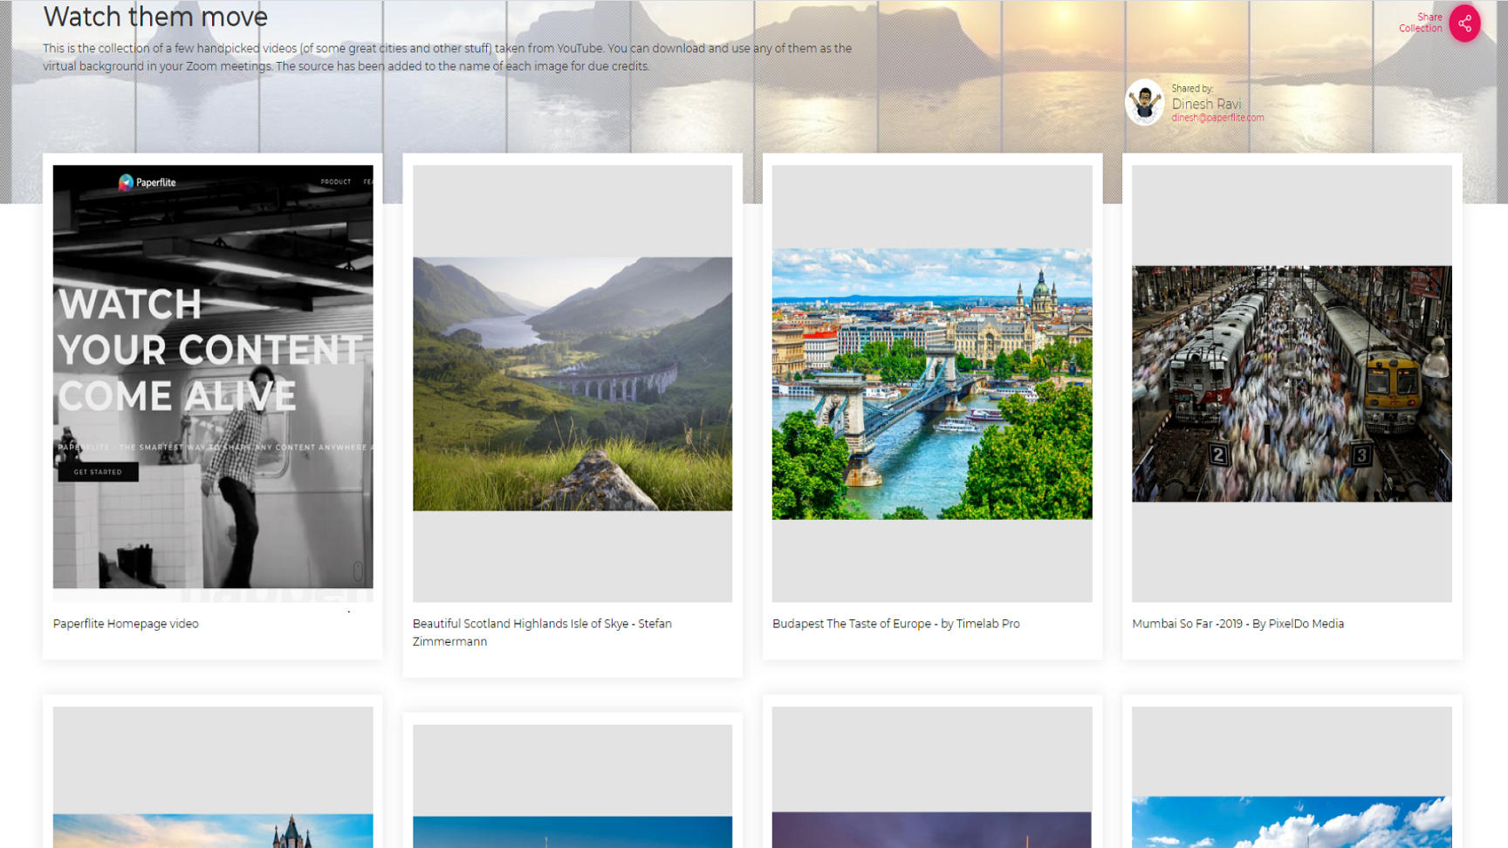Click the pink share collection icon
Image resolution: width=1508 pixels, height=848 pixels.
coord(1464,24)
